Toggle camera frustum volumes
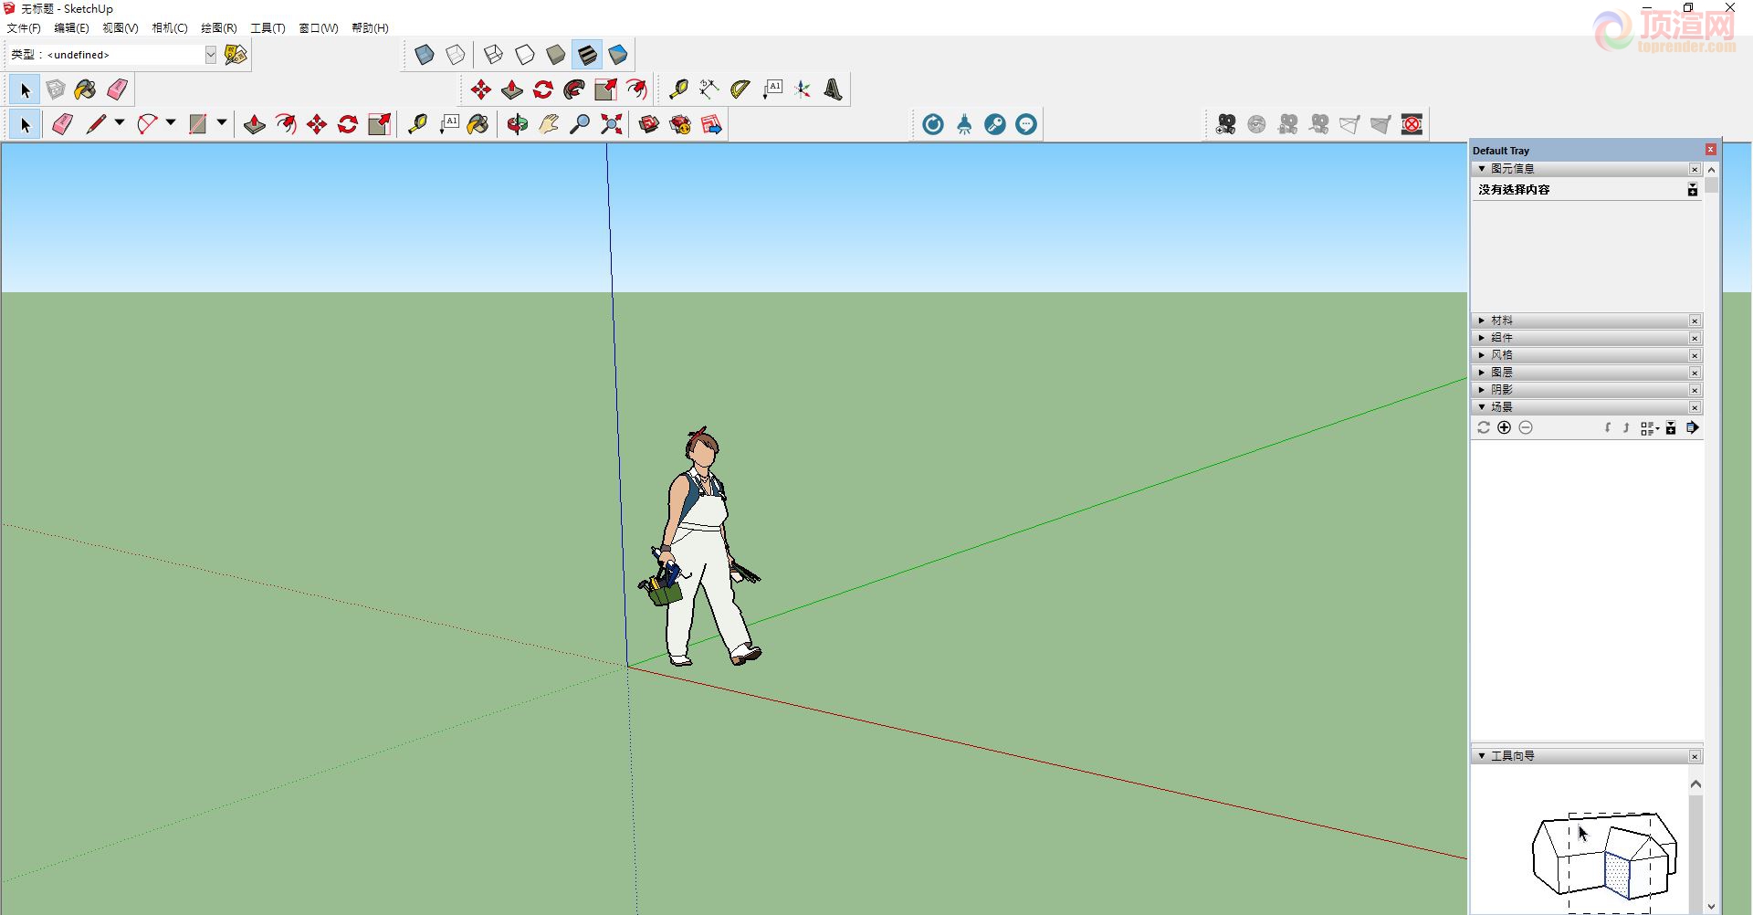The width and height of the screenshot is (1753, 915). click(1381, 124)
